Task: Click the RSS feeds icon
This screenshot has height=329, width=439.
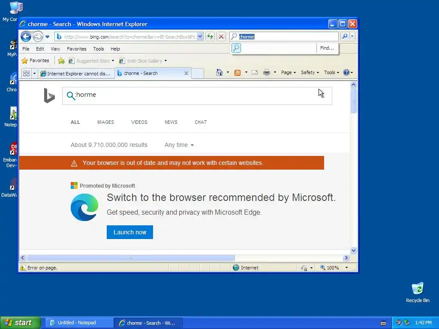Action: [238, 73]
